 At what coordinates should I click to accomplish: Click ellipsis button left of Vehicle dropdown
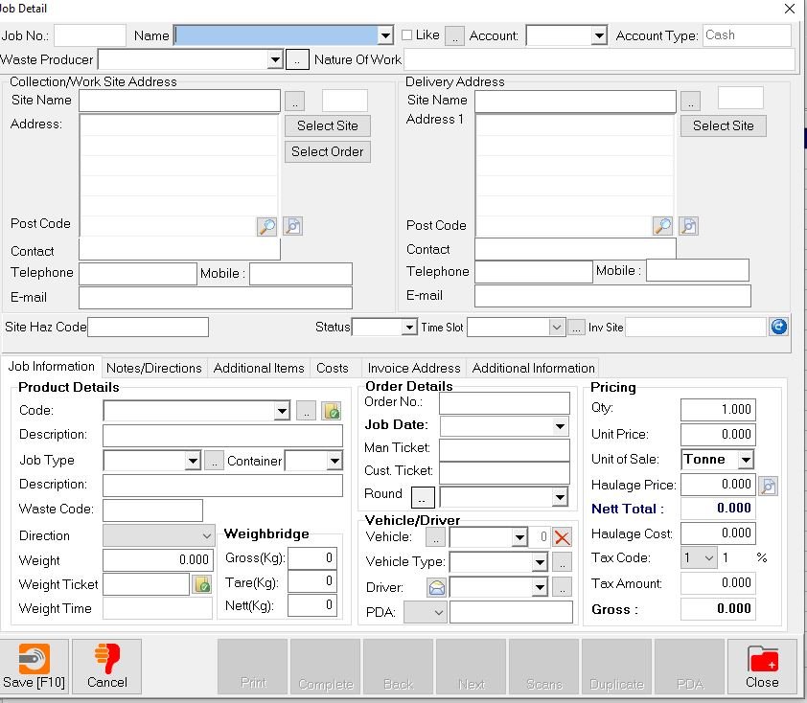tap(435, 538)
